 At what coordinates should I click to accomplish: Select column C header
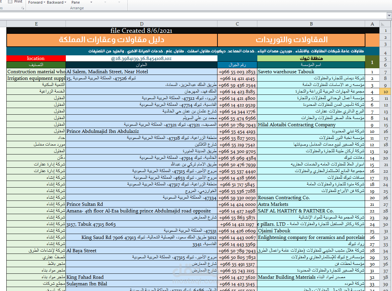coord(237,24)
